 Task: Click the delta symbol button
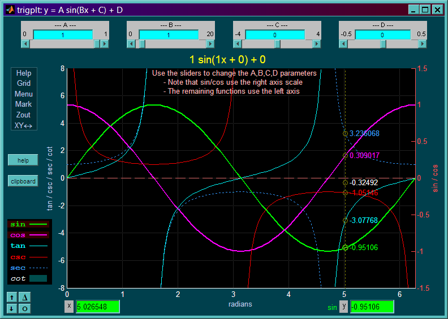coord(24,298)
